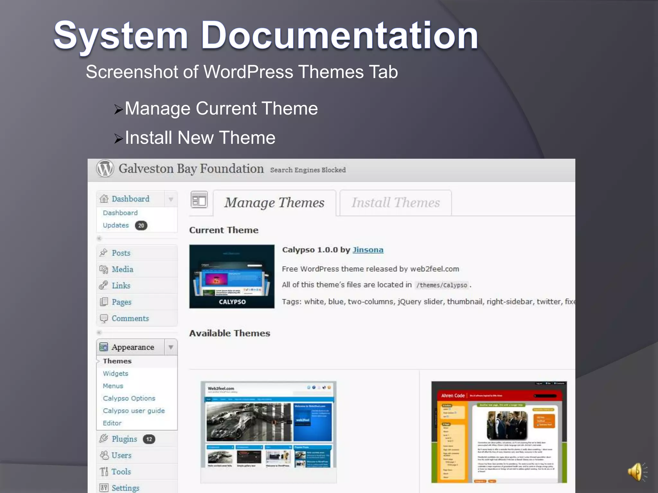Click the Links chain icon
Screen dimensions: 658x493
103,285
